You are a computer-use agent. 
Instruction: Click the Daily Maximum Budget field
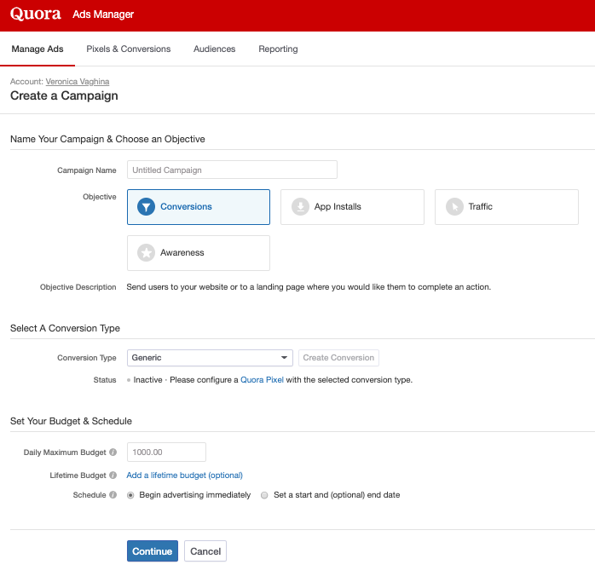166,452
